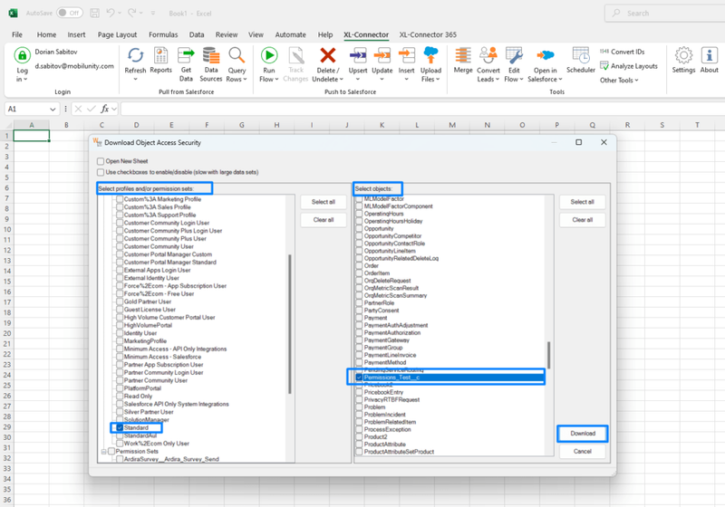Click the objects list vertical scrollbar
Viewport: 725px width, 507px height.
point(549,355)
